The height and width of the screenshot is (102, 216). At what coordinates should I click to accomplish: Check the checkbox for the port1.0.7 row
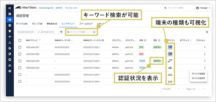pos(20,54)
